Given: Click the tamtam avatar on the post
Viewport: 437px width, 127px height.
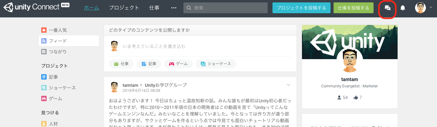Looking at the screenshot, I should tap(114, 87).
